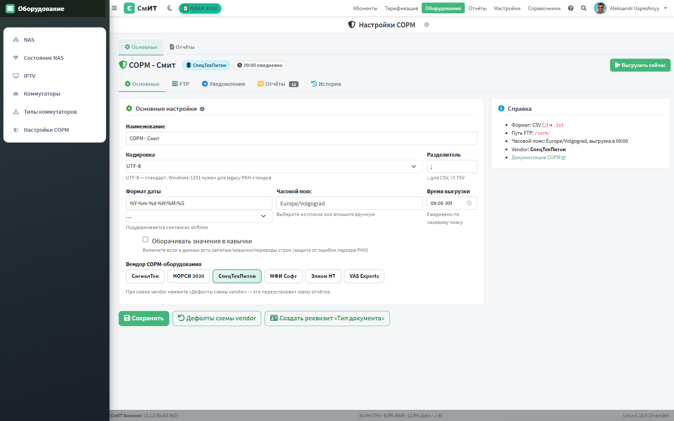
Task: Click the Наименование input field
Action: [x=302, y=139]
